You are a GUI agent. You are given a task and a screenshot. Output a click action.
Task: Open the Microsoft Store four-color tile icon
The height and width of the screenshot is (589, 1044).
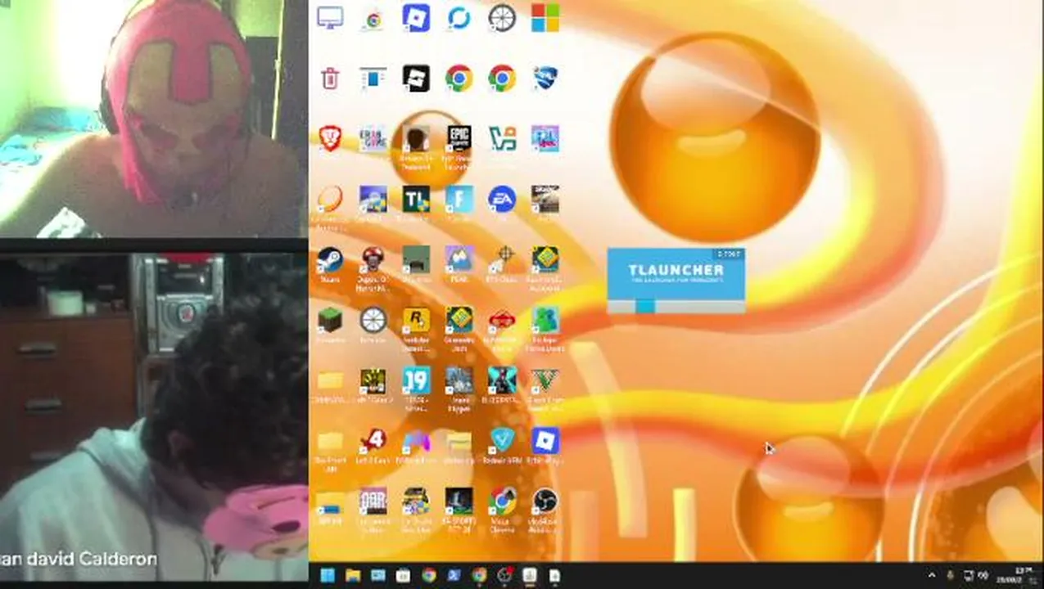click(x=545, y=18)
